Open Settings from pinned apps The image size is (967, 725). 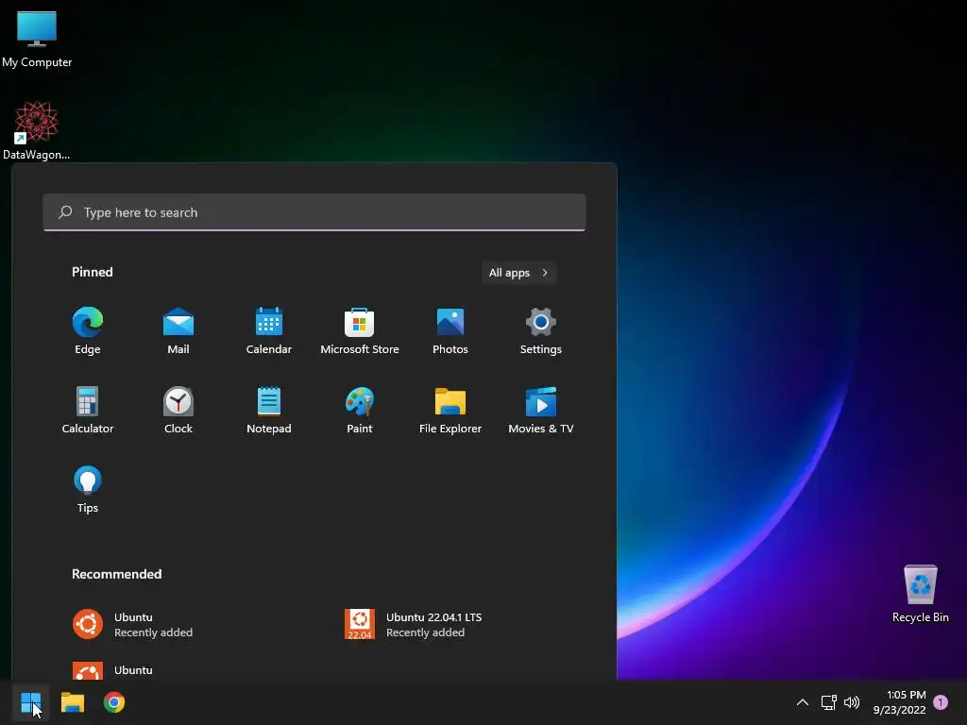541,331
